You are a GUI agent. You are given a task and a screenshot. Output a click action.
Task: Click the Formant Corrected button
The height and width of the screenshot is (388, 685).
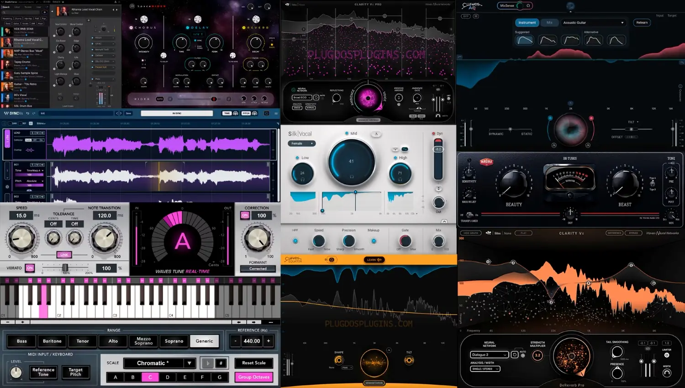tap(258, 269)
